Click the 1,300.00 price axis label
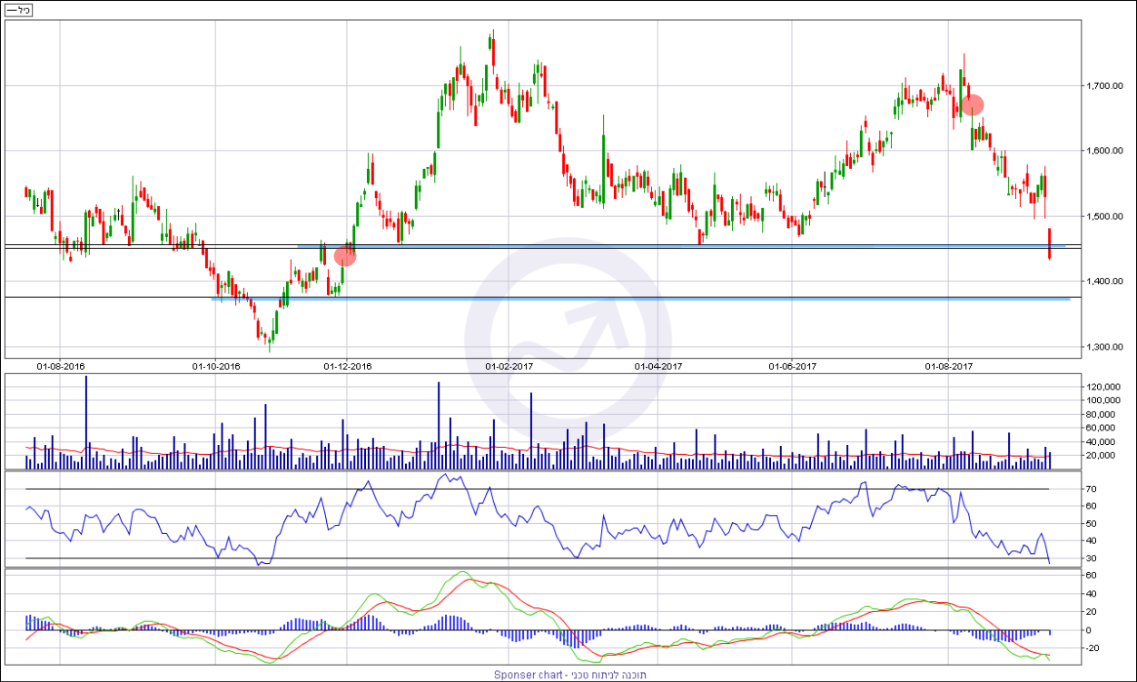The height and width of the screenshot is (682, 1137). pos(1106,347)
